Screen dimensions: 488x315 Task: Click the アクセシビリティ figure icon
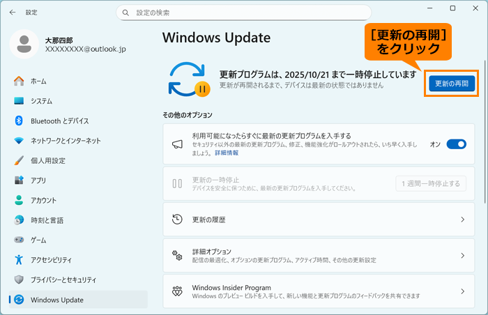click(19, 259)
